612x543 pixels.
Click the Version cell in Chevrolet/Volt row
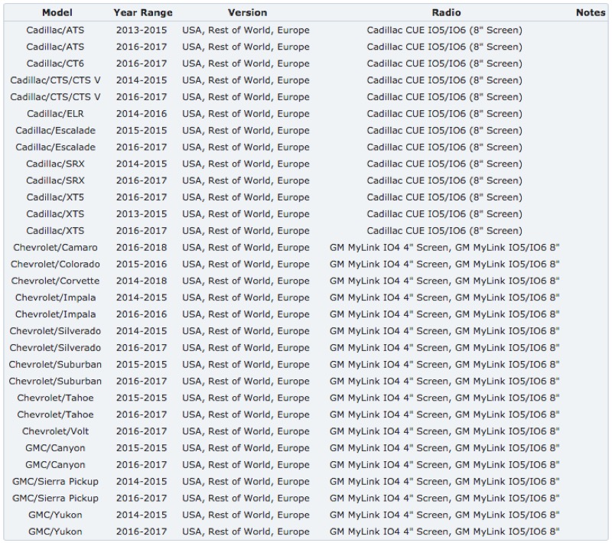coord(246,431)
